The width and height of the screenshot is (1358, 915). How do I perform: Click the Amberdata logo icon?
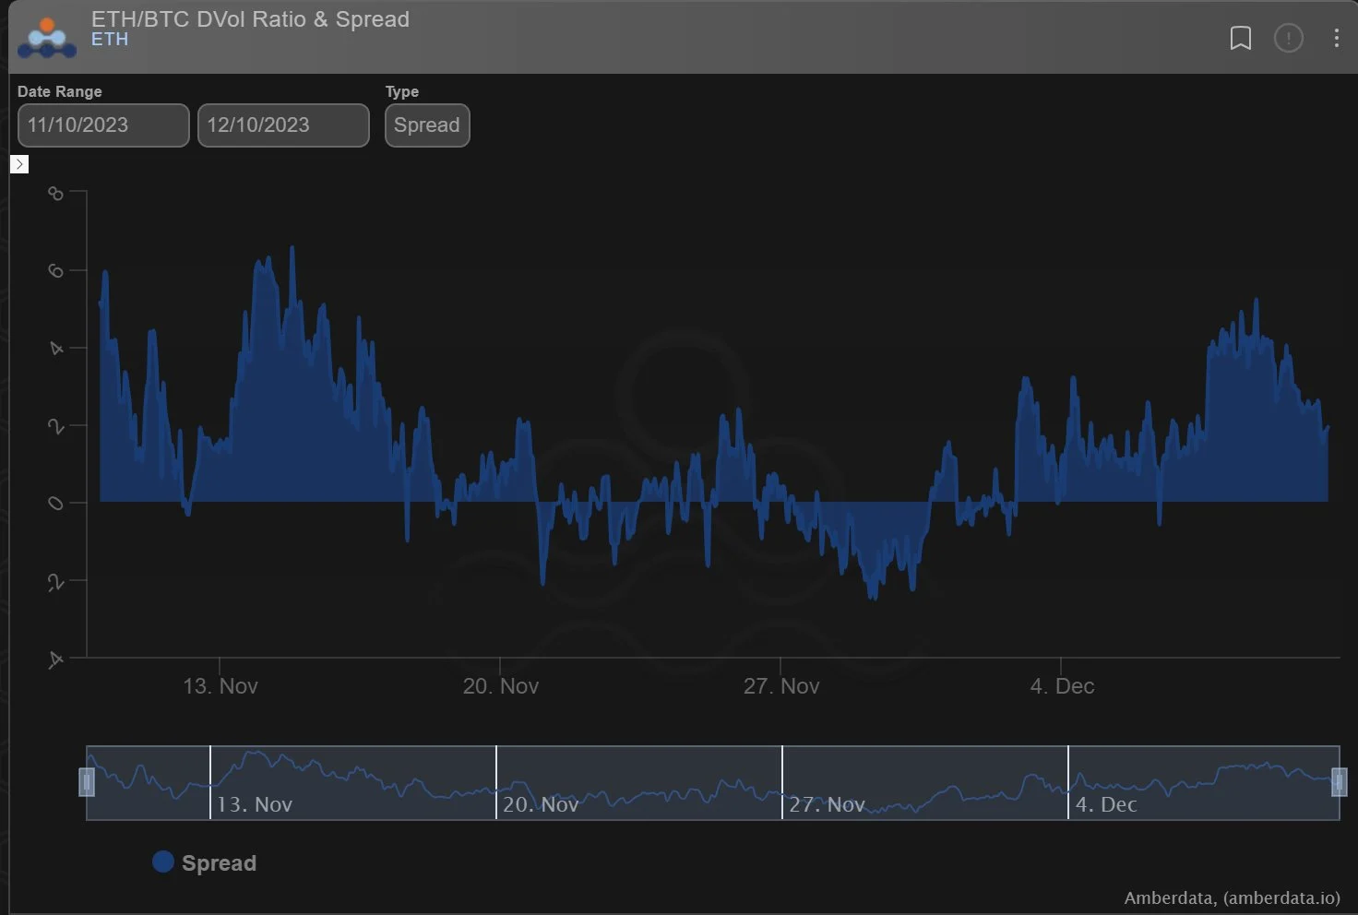47,38
